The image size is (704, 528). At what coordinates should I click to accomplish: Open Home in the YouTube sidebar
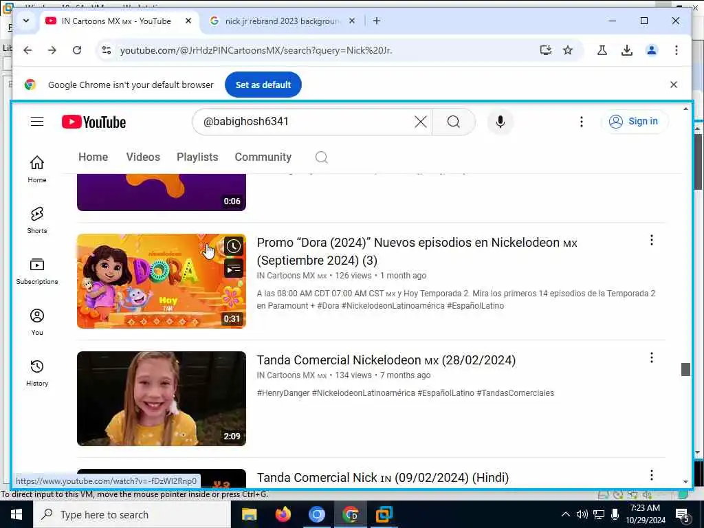37,169
